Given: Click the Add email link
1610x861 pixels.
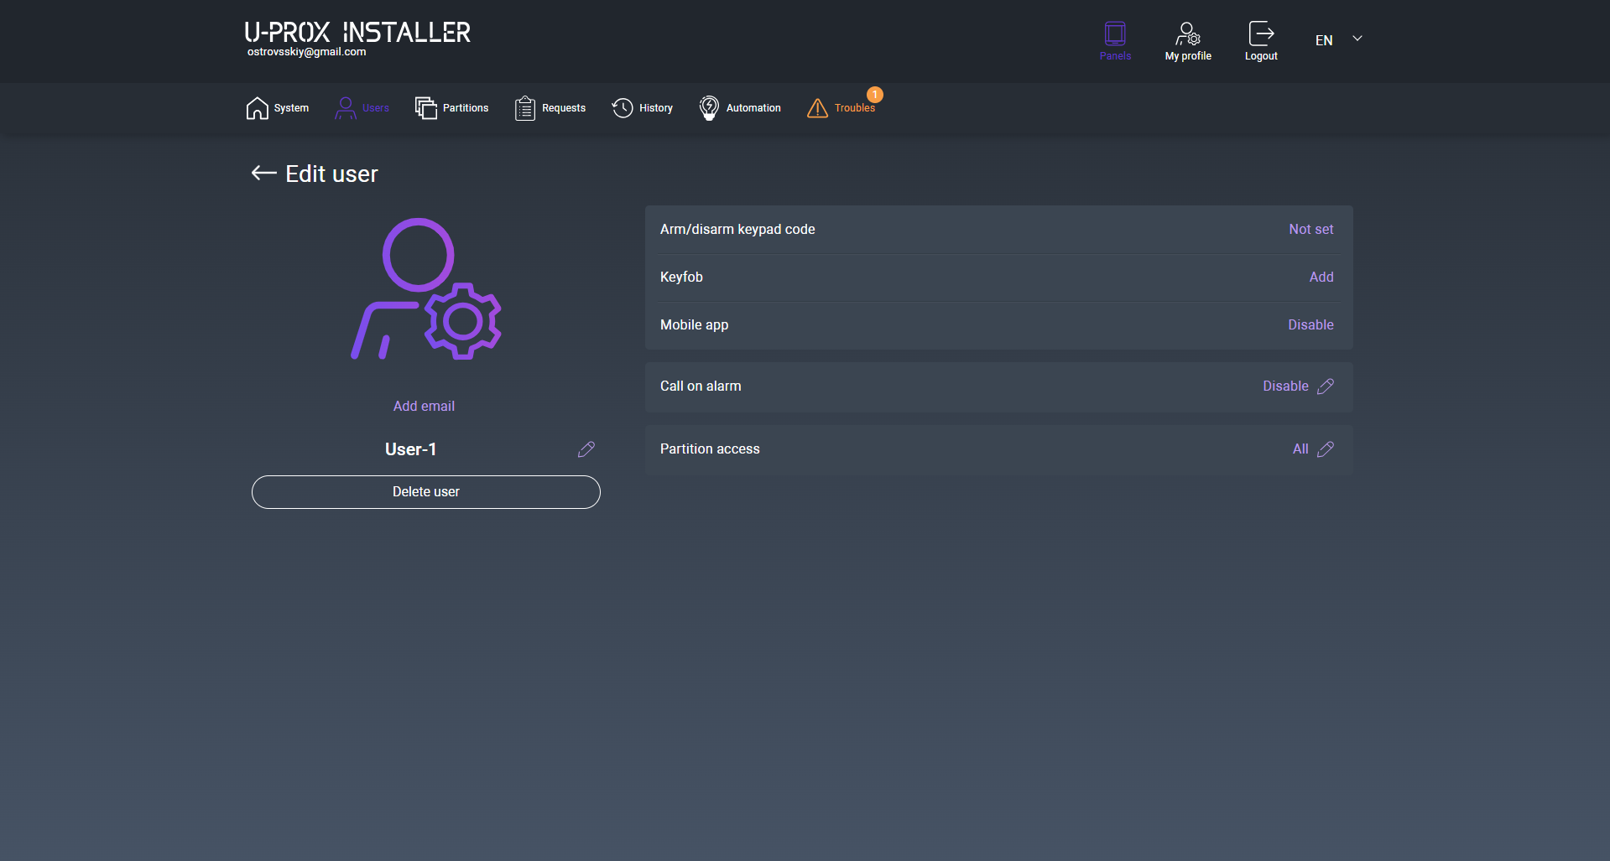Looking at the screenshot, I should click(424, 406).
